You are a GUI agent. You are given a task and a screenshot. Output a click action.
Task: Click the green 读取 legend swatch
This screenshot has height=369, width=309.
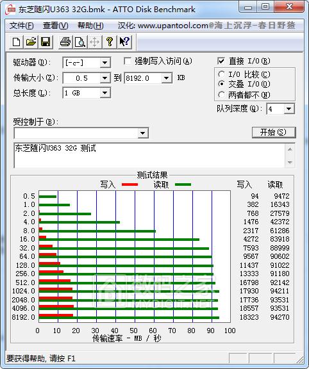coord(183,184)
